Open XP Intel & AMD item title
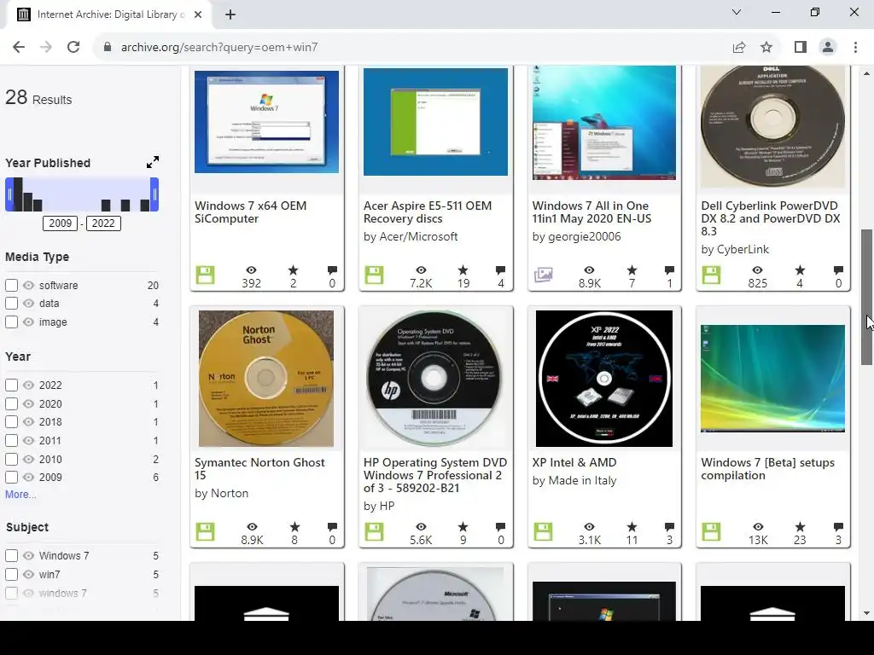The image size is (874, 655). (574, 462)
